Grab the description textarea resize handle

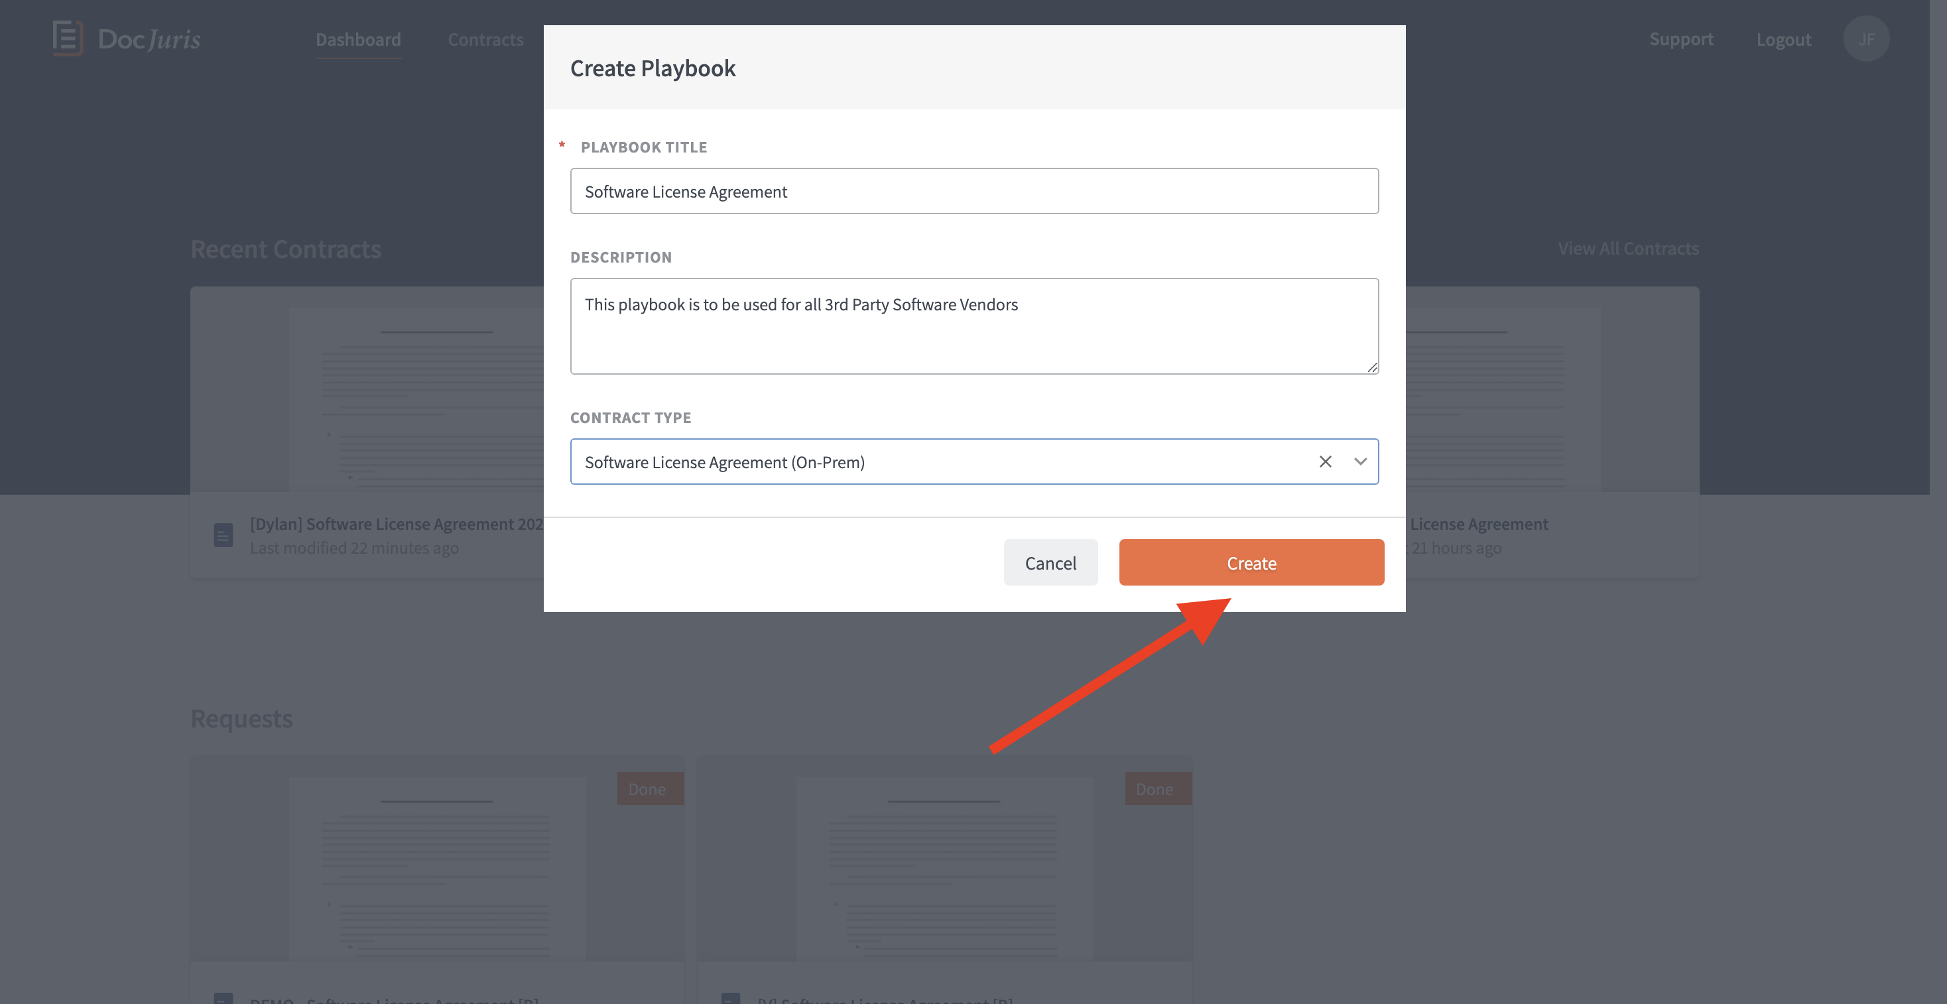pos(1372,367)
